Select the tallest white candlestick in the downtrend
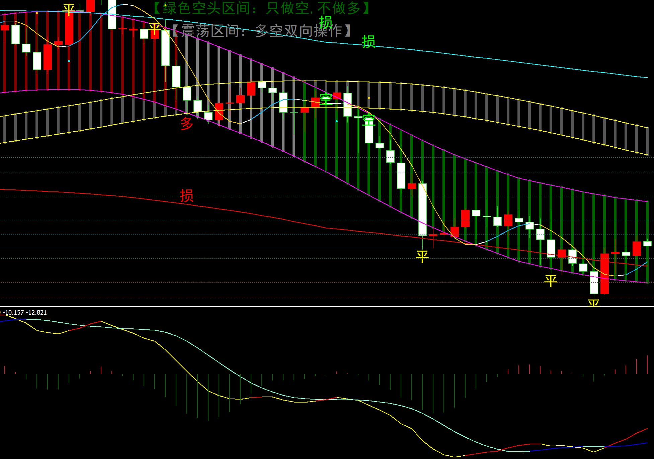Screen dimensions: 654x459 coord(422,209)
